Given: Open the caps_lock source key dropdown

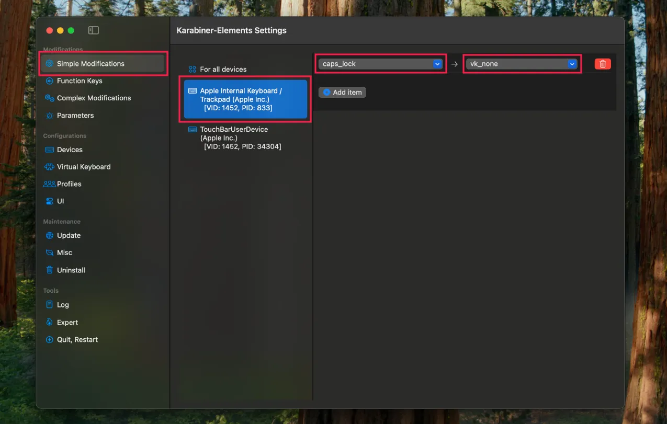Looking at the screenshot, I should [x=381, y=64].
